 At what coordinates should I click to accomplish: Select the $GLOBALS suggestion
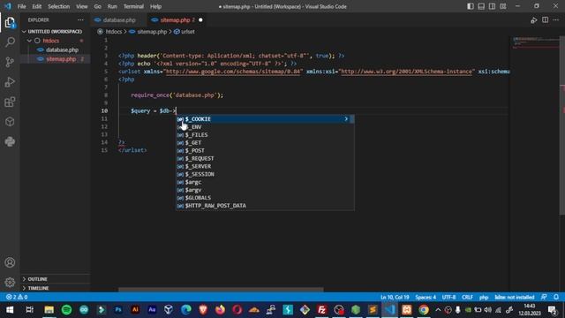pos(265,198)
